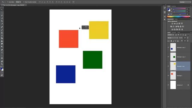
Task: Select the Horizontal Type tool
Action: pos(2,53)
